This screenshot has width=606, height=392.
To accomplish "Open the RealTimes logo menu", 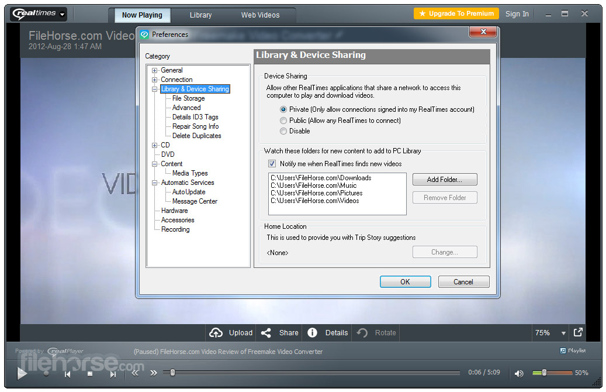I will click(39, 14).
